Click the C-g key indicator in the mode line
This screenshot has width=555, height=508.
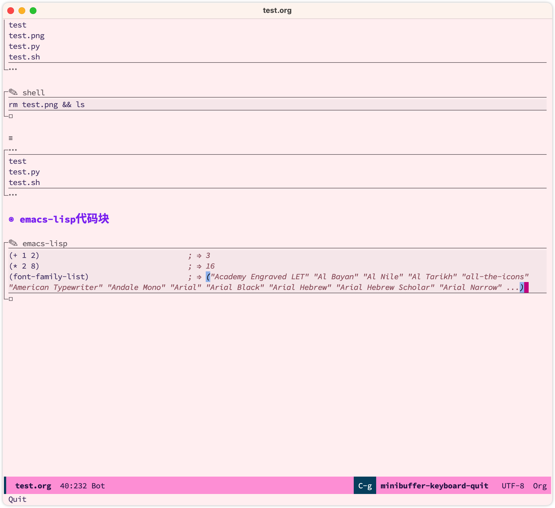[x=365, y=486]
